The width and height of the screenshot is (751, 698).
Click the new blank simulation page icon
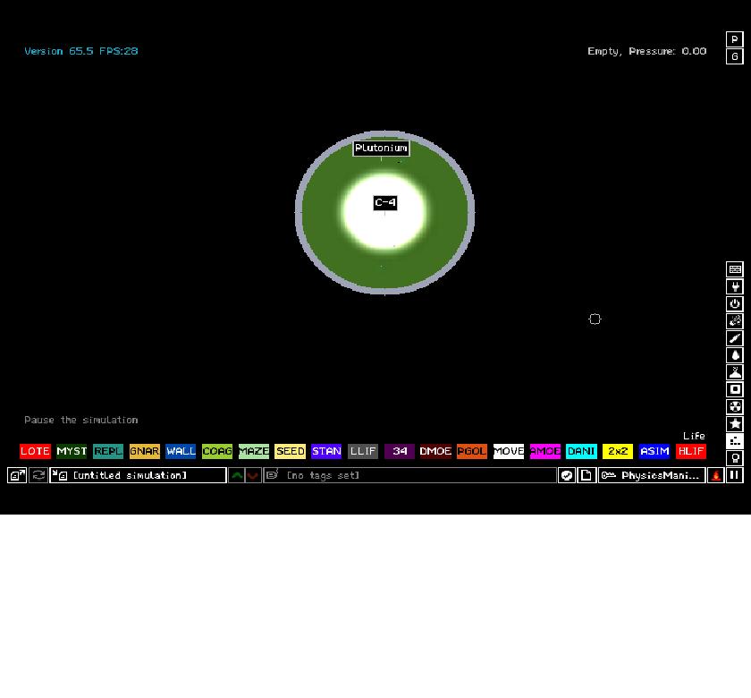(586, 475)
